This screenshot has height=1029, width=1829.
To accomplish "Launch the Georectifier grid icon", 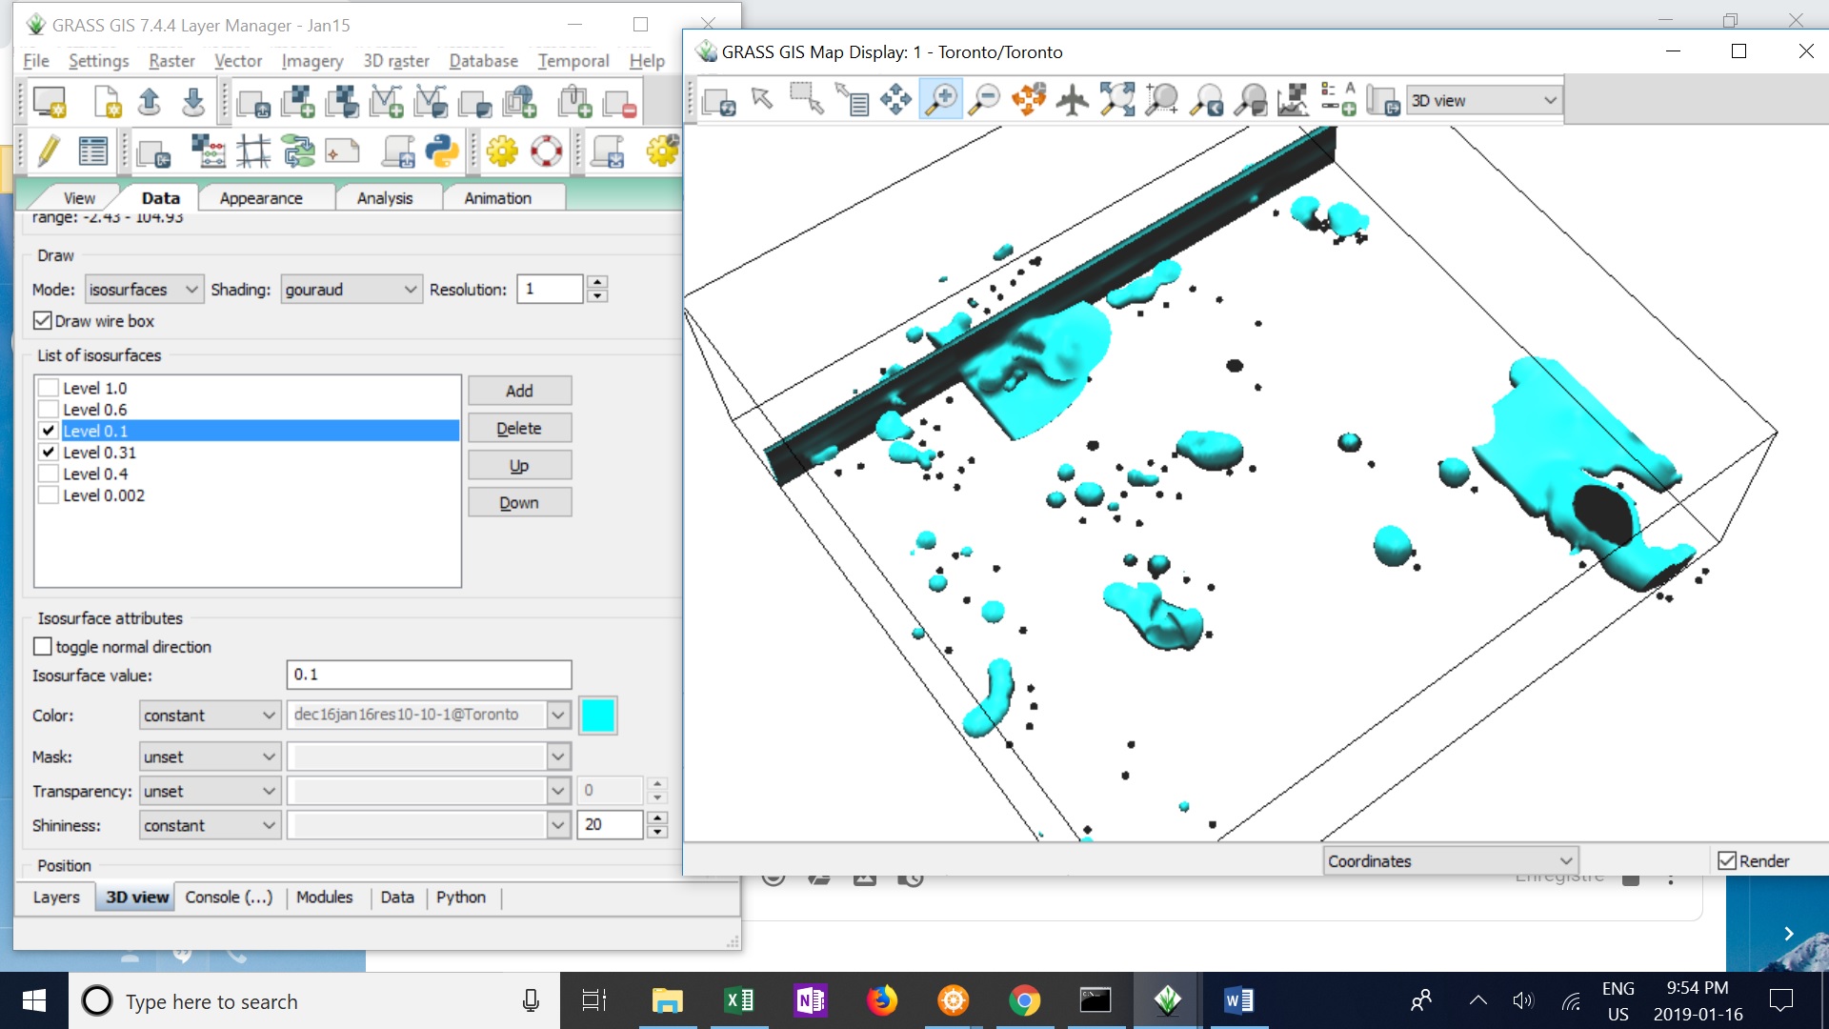I will 253,151.
